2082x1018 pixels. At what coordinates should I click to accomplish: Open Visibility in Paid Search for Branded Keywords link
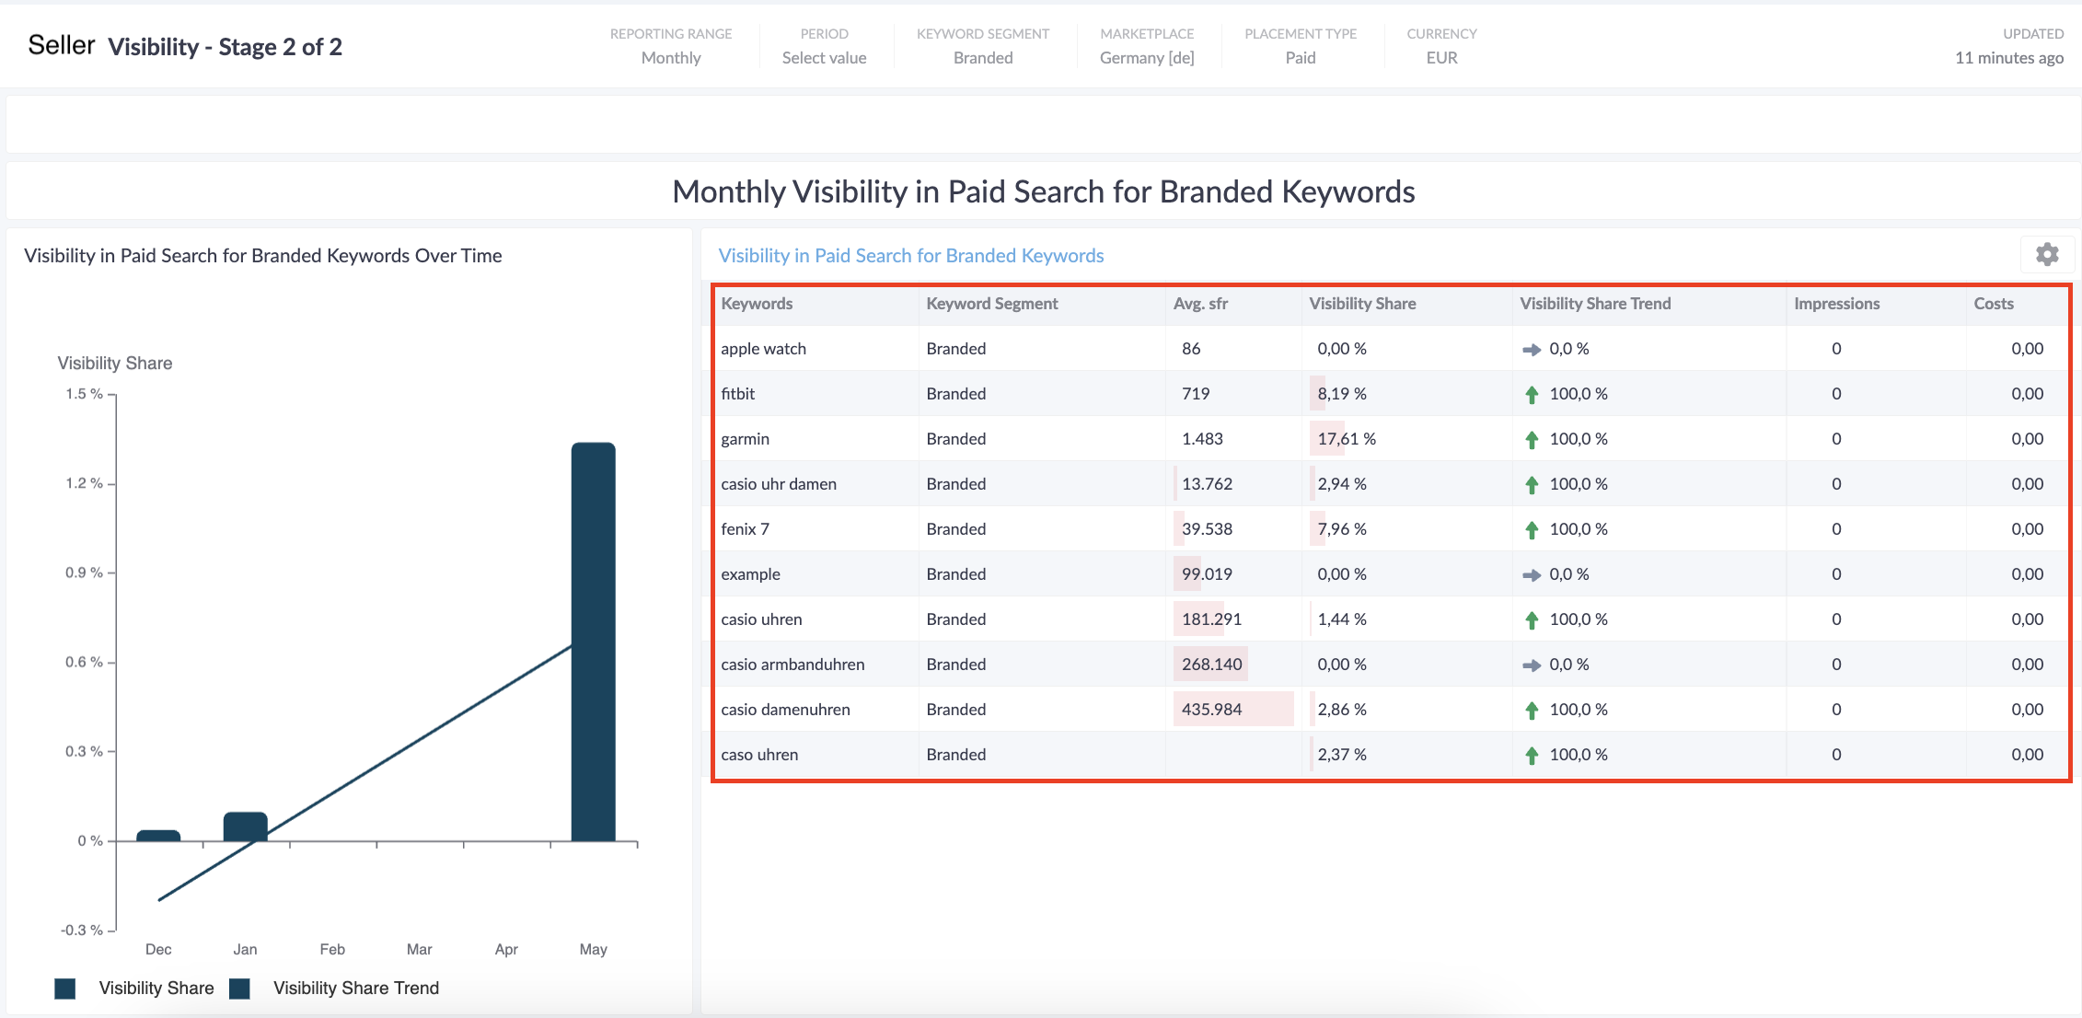(911, 256)
